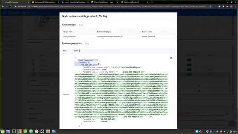The image size is (238, 134).
Task: Open the camera app in taskbar
Action: [x=42, y=131]
